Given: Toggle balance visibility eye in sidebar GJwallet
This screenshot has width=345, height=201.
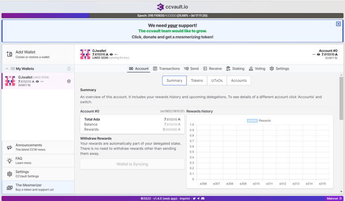Looking at the screenshot, I should pyautogui.click(x=37, y=82).
